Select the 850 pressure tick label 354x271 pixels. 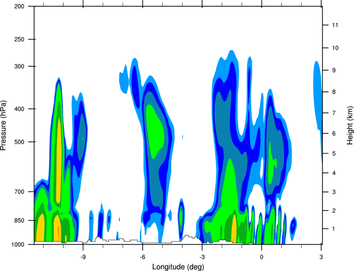(19, 221)
